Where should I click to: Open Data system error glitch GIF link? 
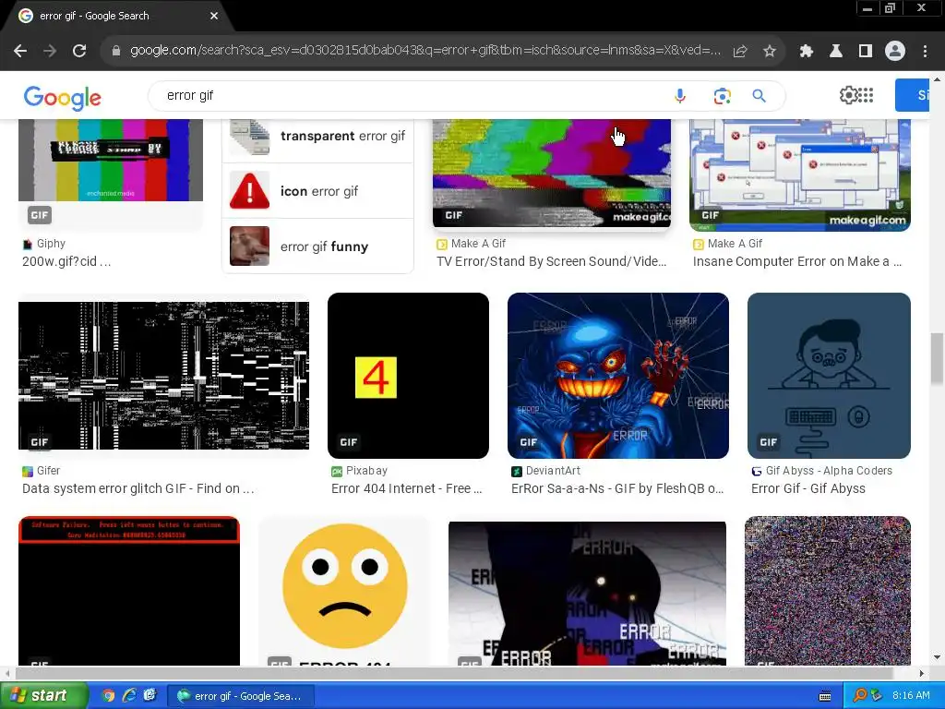(x=138, y=488)
